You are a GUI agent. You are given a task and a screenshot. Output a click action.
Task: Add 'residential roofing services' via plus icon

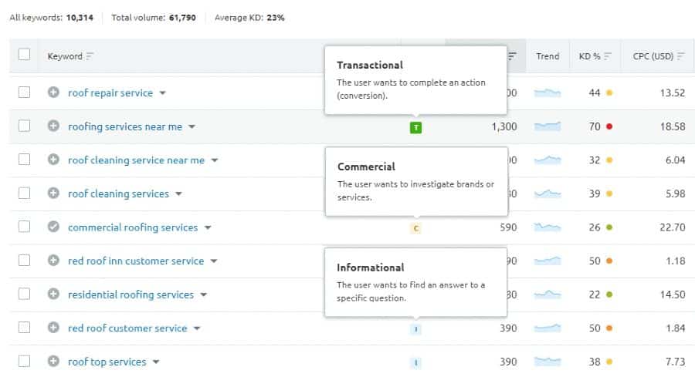(x=53, y=295)
